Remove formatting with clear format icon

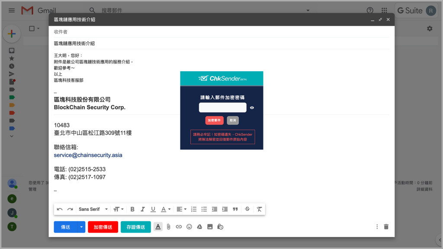[259, 209]
